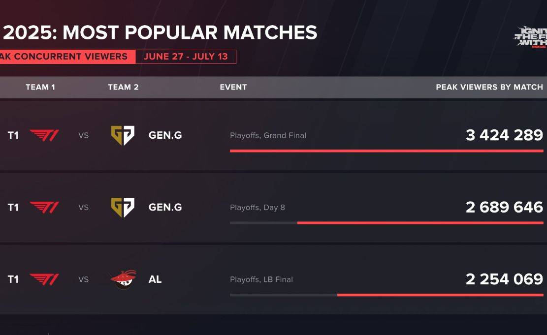Click the 3 424 289 viewers bar
The height and width of the screenshot is (335, 547).
point(386,151)
